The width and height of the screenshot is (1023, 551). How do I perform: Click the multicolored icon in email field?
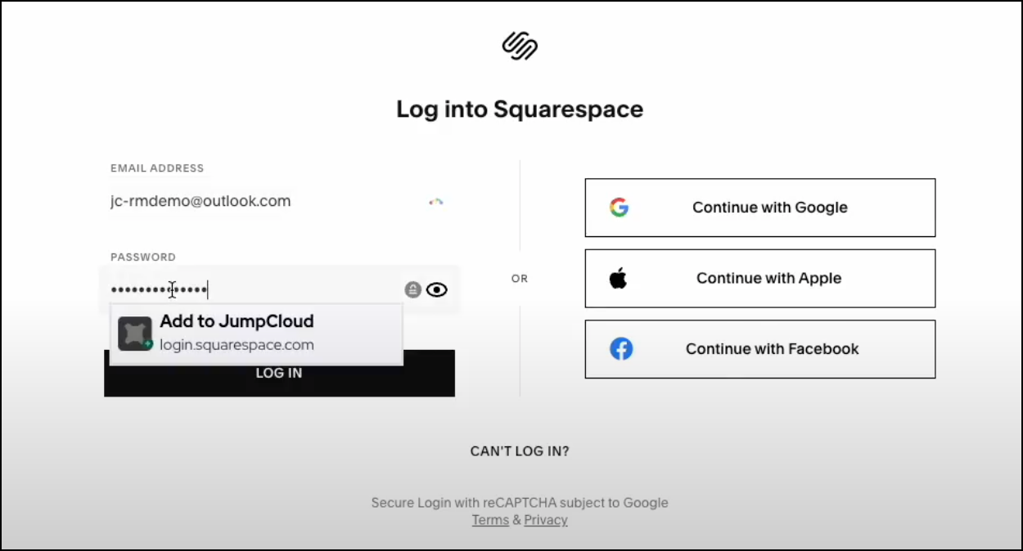coord(436,202)
